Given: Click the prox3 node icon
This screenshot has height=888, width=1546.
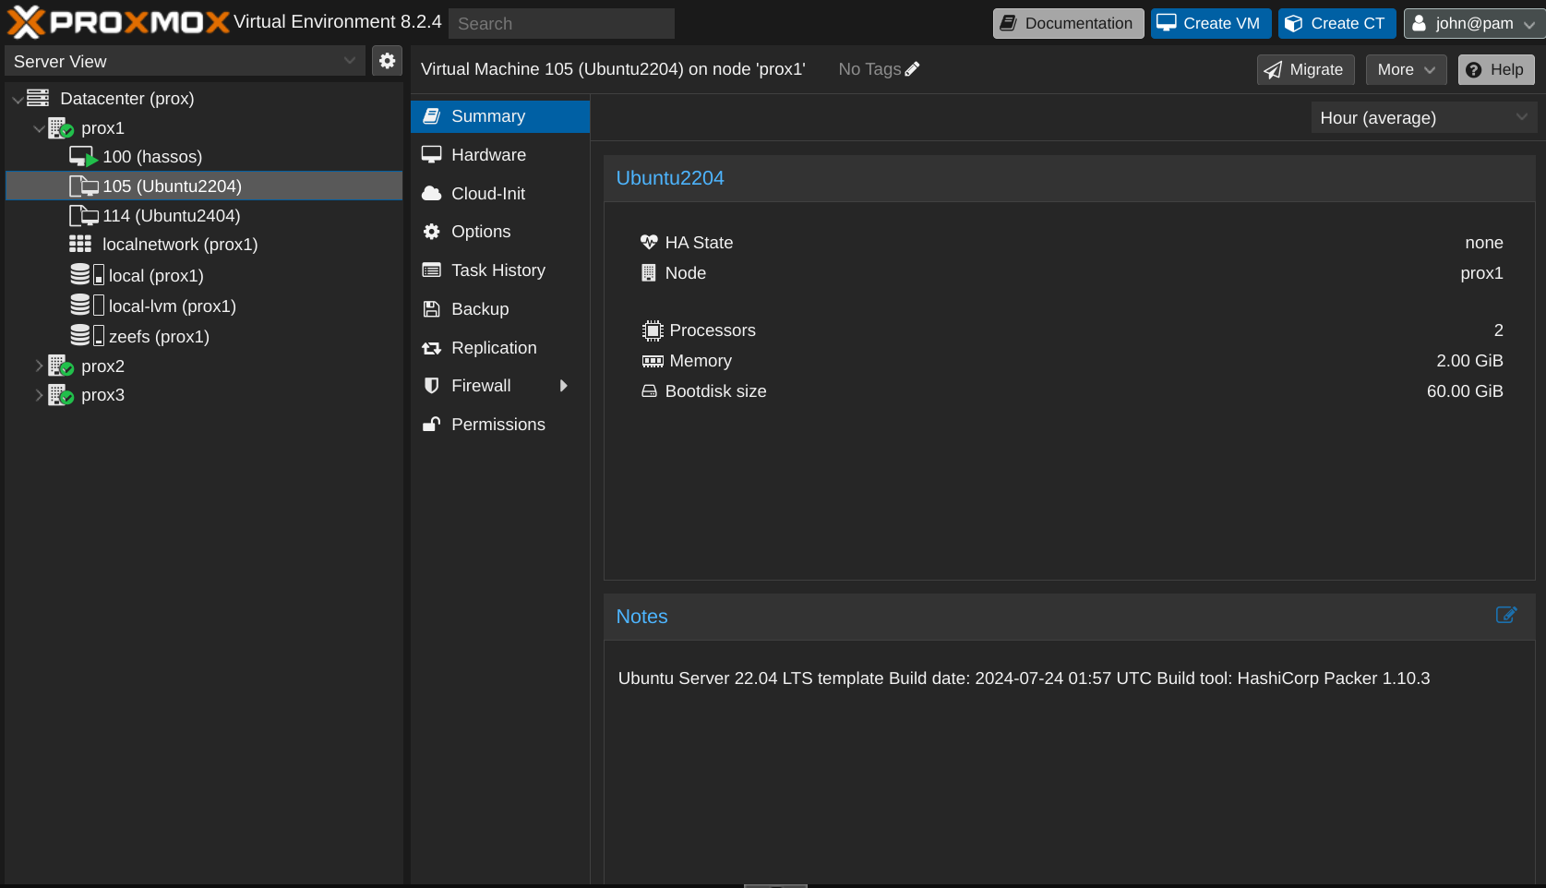Looking at the screenshot, I should (61, 395).
